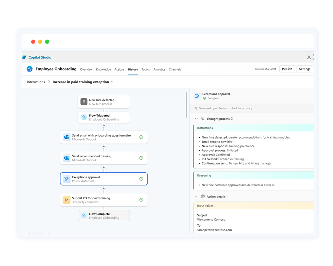Click the flow canvas vertical scrollbar

coord(186,105)
